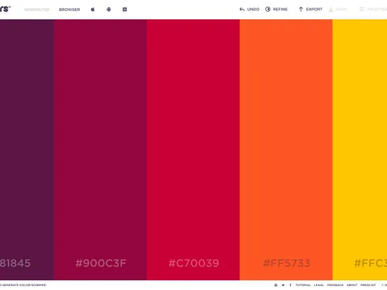Screen dimensions: 387x290
Task: Open the About footer link
Action: (x=352, y=285)
